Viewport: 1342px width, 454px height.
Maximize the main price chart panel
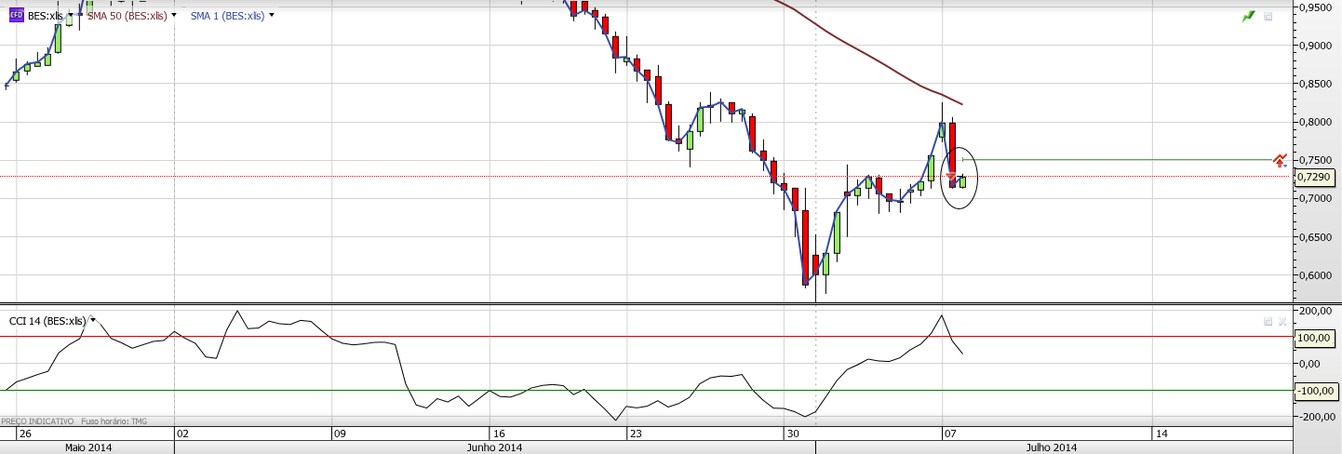point(1268,16)
